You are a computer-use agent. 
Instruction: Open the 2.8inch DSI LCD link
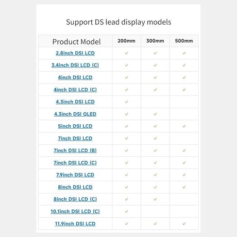coord(75,53)
